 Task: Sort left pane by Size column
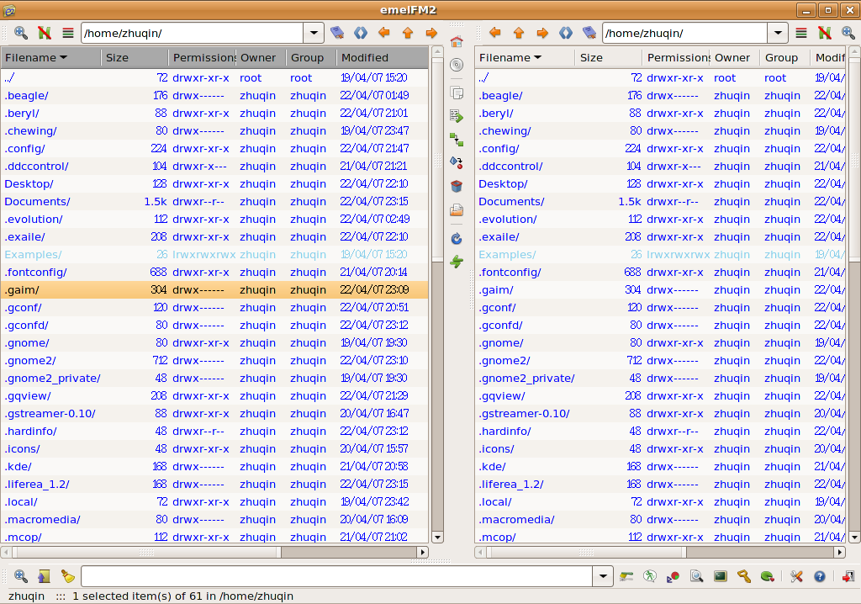coord(135,58)
